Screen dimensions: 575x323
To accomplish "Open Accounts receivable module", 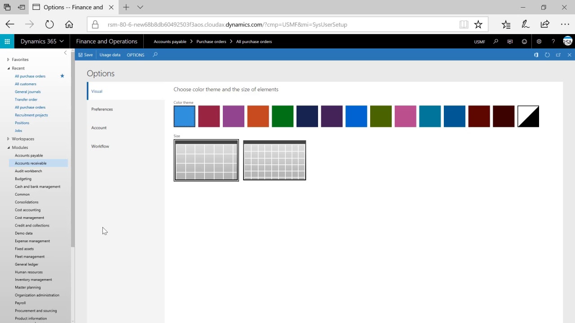I will [31, 163].
